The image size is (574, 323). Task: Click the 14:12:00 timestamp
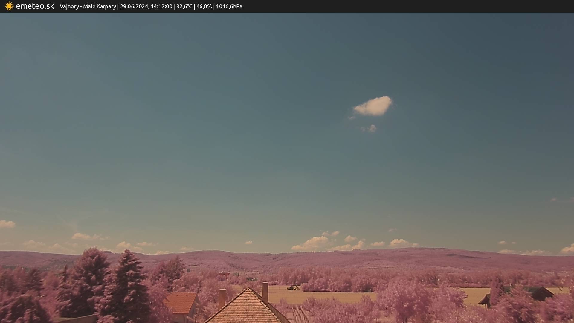click(x=161, y=7)
